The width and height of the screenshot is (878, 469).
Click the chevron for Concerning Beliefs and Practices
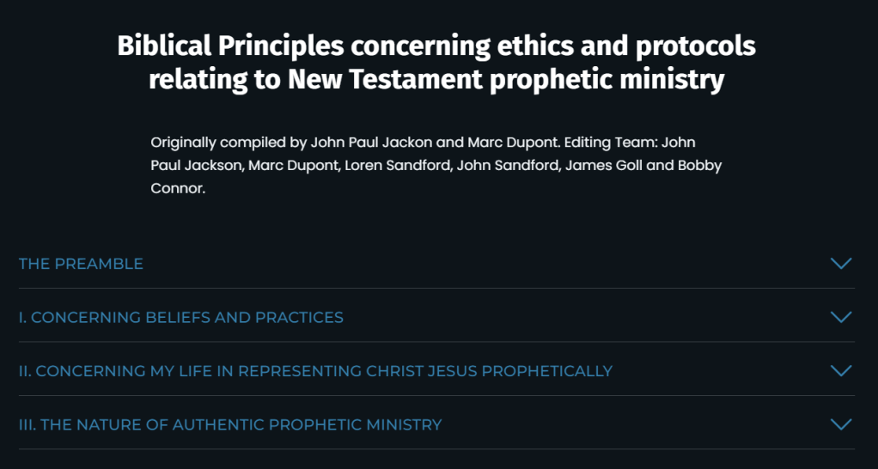coord(841,317)
